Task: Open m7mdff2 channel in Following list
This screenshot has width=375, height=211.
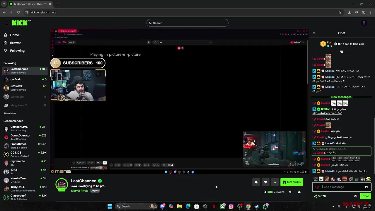Action: tap(25, 88)
